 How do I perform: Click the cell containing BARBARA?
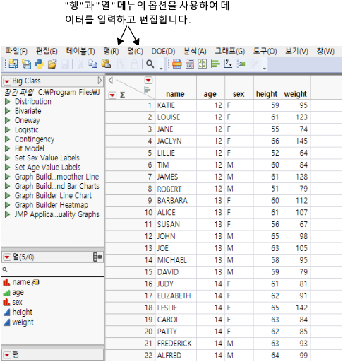176,201
